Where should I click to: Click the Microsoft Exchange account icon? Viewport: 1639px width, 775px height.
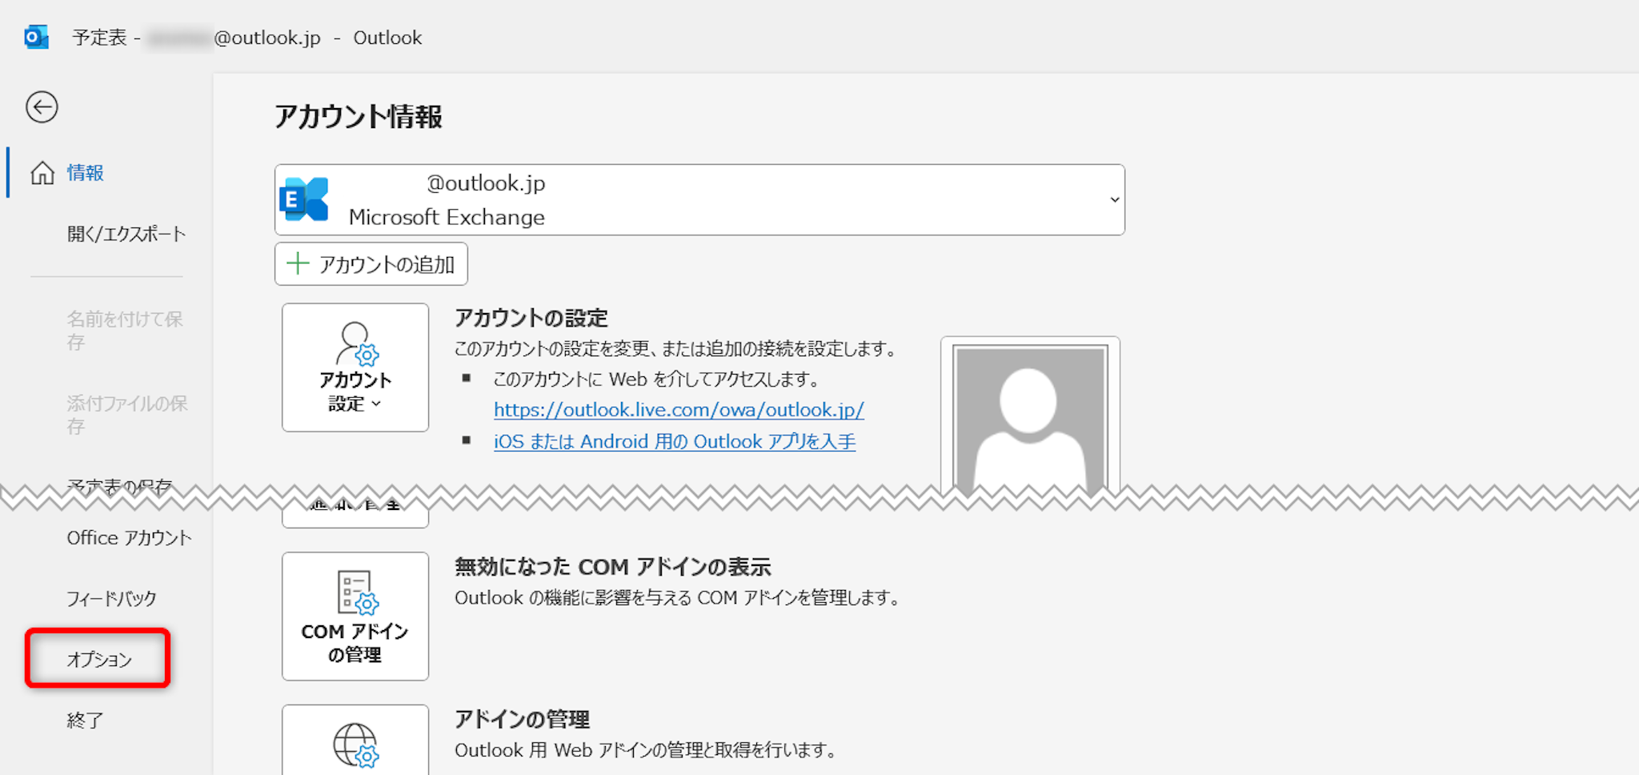click(x=304, y=200)
